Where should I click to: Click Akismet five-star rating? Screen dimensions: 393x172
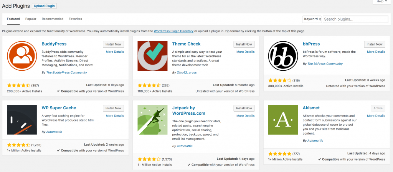280,154
